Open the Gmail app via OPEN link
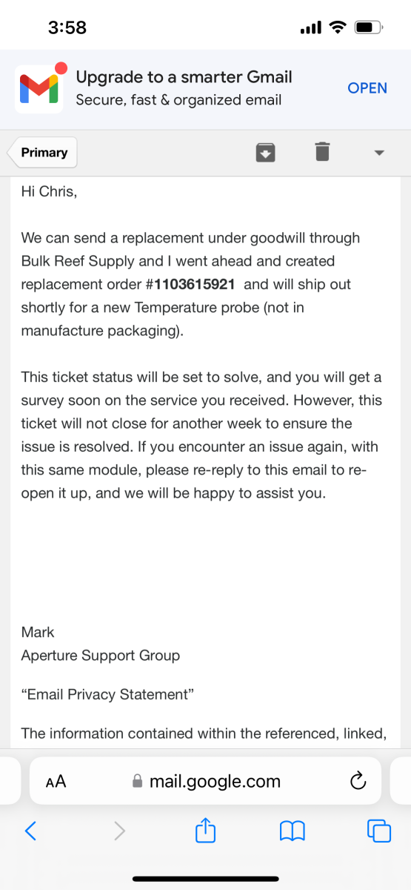Image resolution: width=411 pixels, height=890 pixels. point(367,88)
